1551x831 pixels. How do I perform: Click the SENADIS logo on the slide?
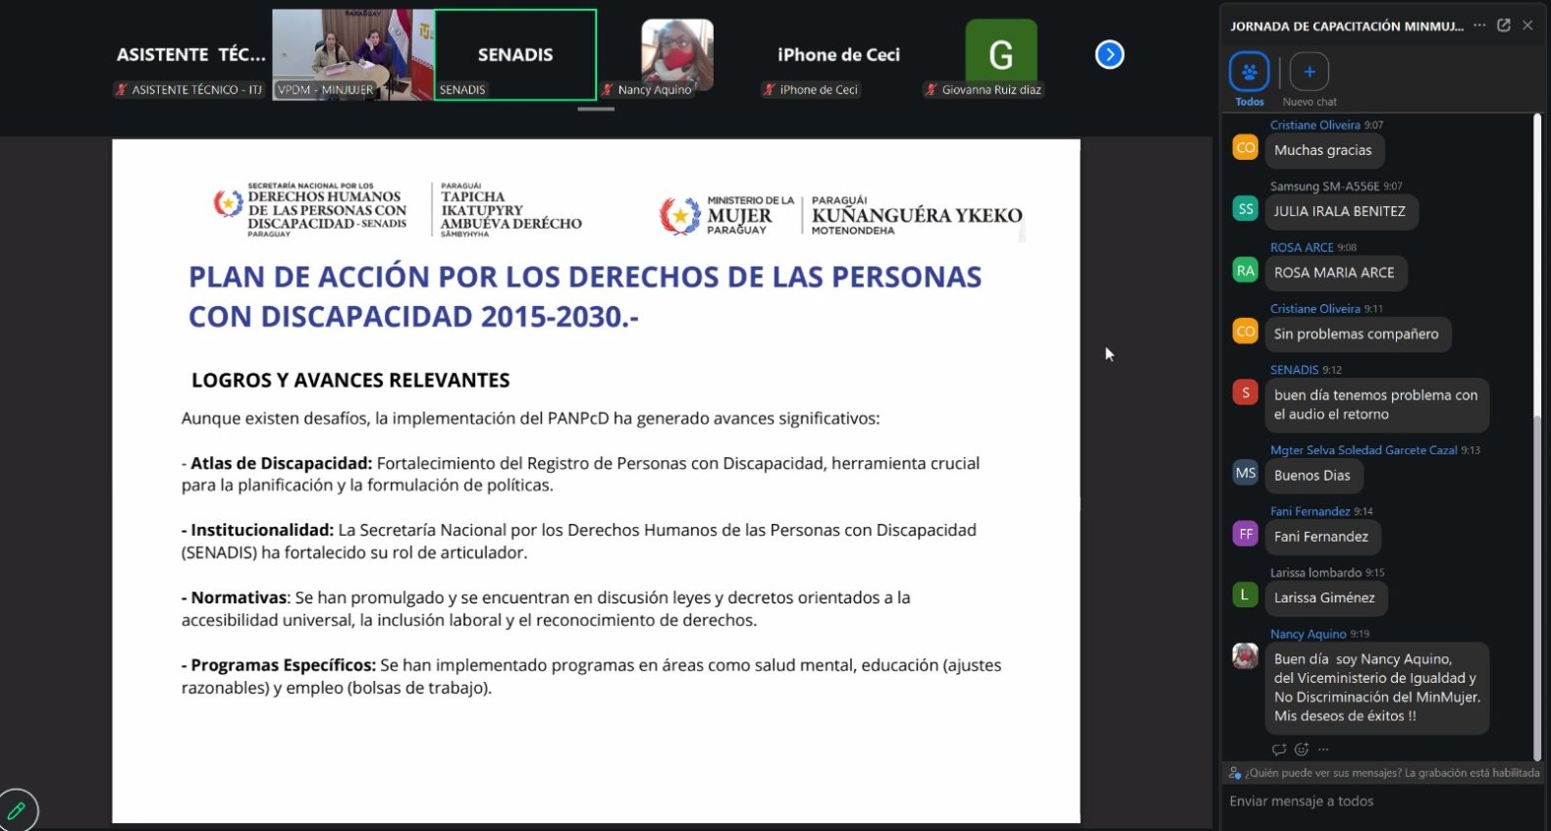[x=398, y=209]
